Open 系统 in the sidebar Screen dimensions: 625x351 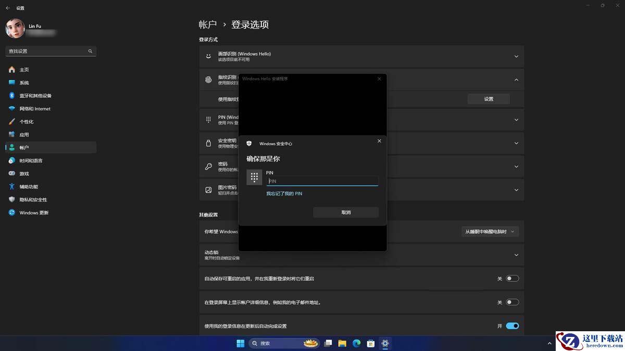(x=51, y=83)
